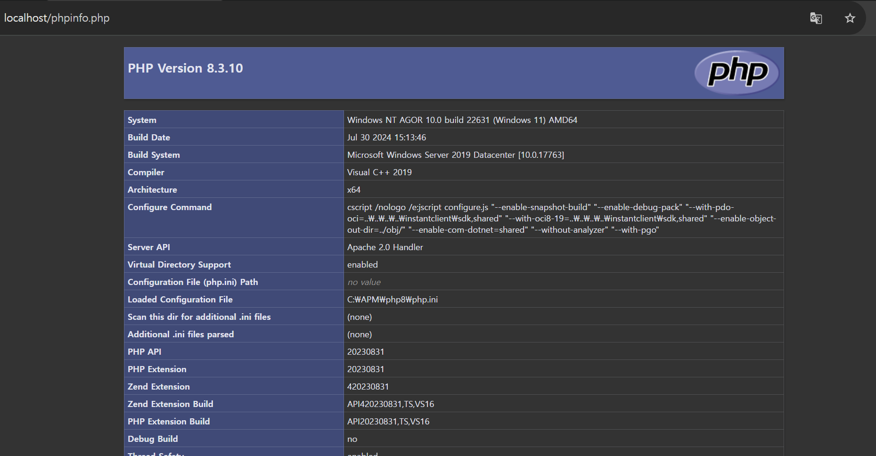The image size is (876, 456).
Task: Select 'Additional .ini files parsed' label
Action: 181,334
